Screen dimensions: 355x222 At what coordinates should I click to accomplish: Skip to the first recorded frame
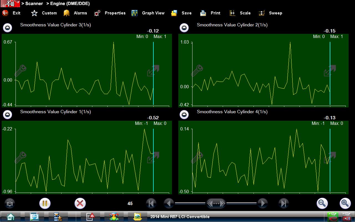click(151, 203)
